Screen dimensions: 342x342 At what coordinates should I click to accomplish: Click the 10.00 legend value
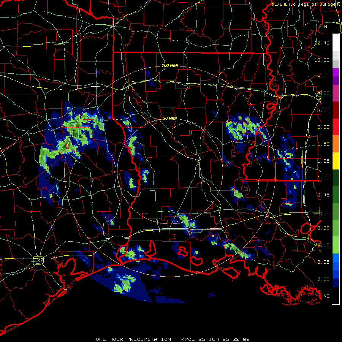click(x=322, y=60)
